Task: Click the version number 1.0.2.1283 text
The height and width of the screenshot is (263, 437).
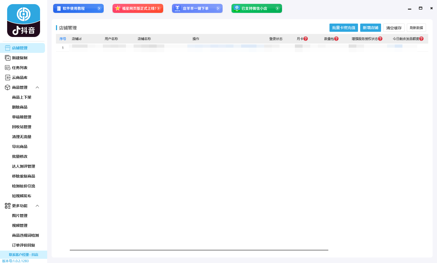Action: tap(15, 261)
